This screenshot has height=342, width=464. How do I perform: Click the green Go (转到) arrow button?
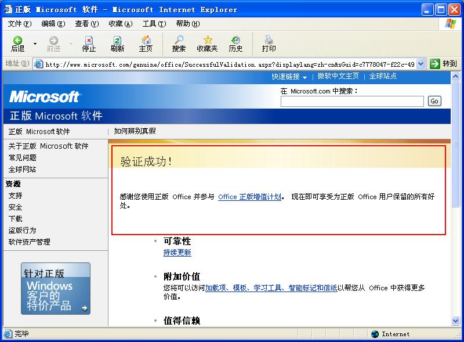[x=434, y=64]
